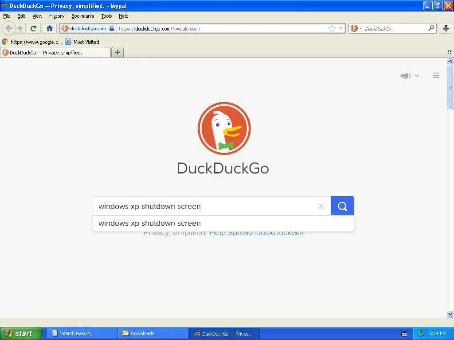Reload the current page
The width and height of the screenshot is (454, 340).
click(33, 28)
